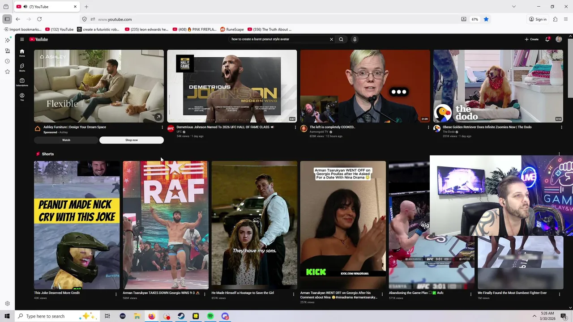Click the URL address bar
The image size is (573, 322).
click(x=278, y=19)
